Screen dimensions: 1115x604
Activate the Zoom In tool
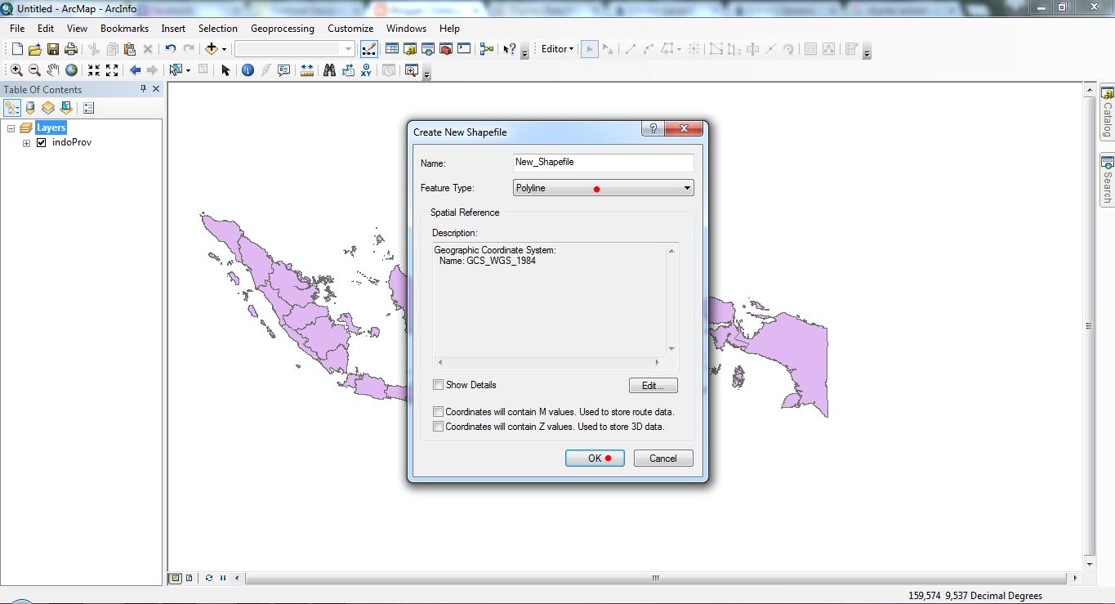16,70
